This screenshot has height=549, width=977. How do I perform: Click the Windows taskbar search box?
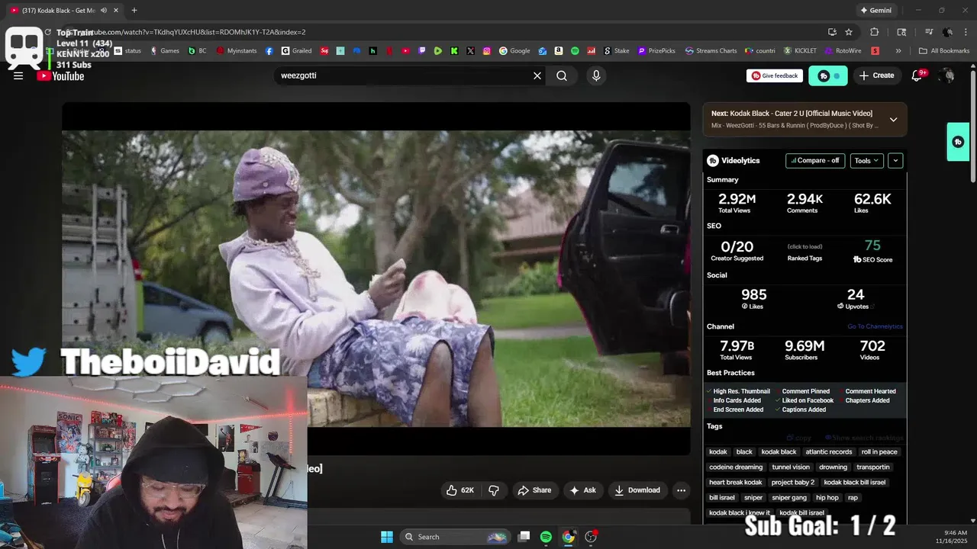tap(455, 537)
